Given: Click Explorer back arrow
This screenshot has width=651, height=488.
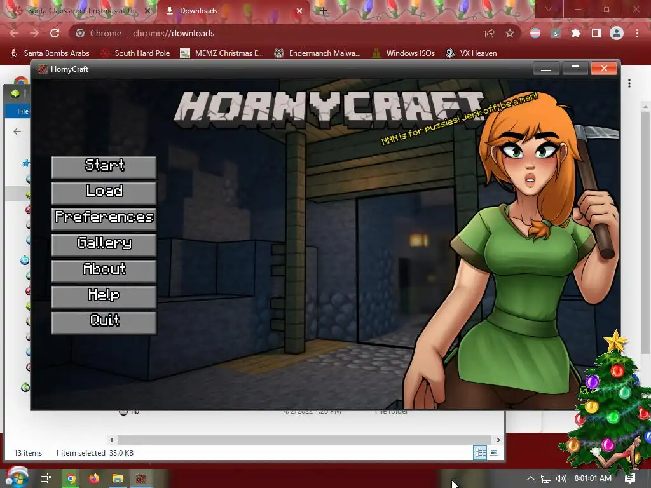Looking at the screenshot, I should pos(17,132).
